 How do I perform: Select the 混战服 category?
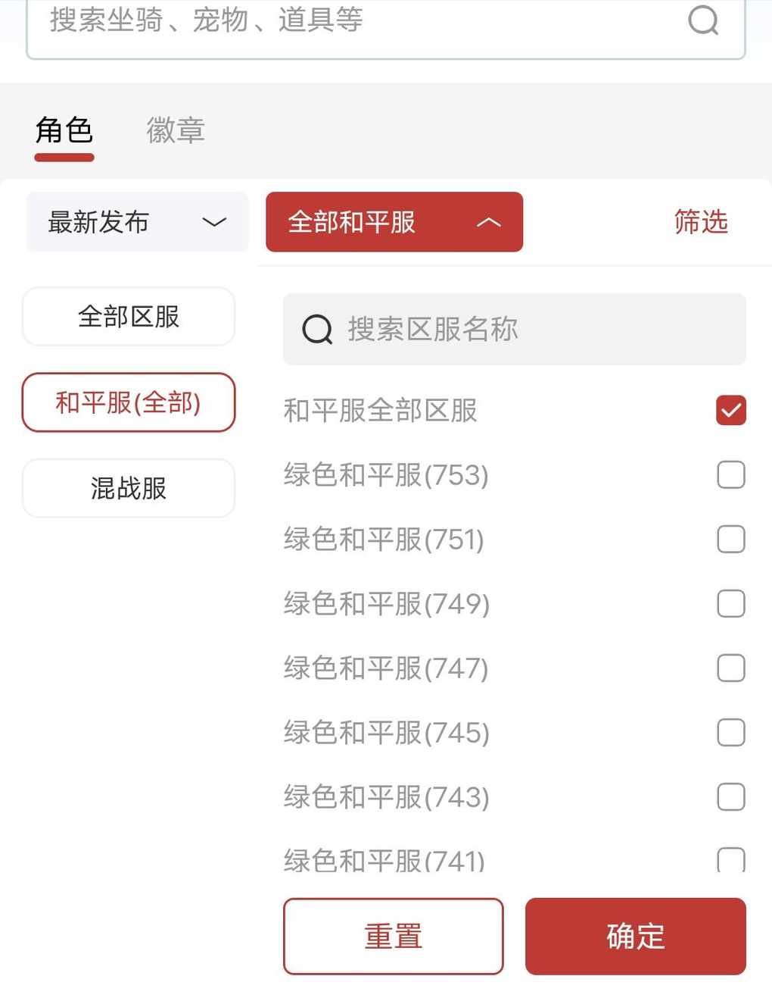click(x=129, y=488)
